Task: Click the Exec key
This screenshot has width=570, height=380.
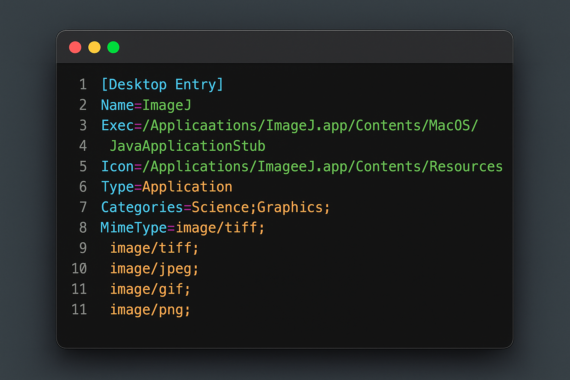Action: click(x=117, y=125)
